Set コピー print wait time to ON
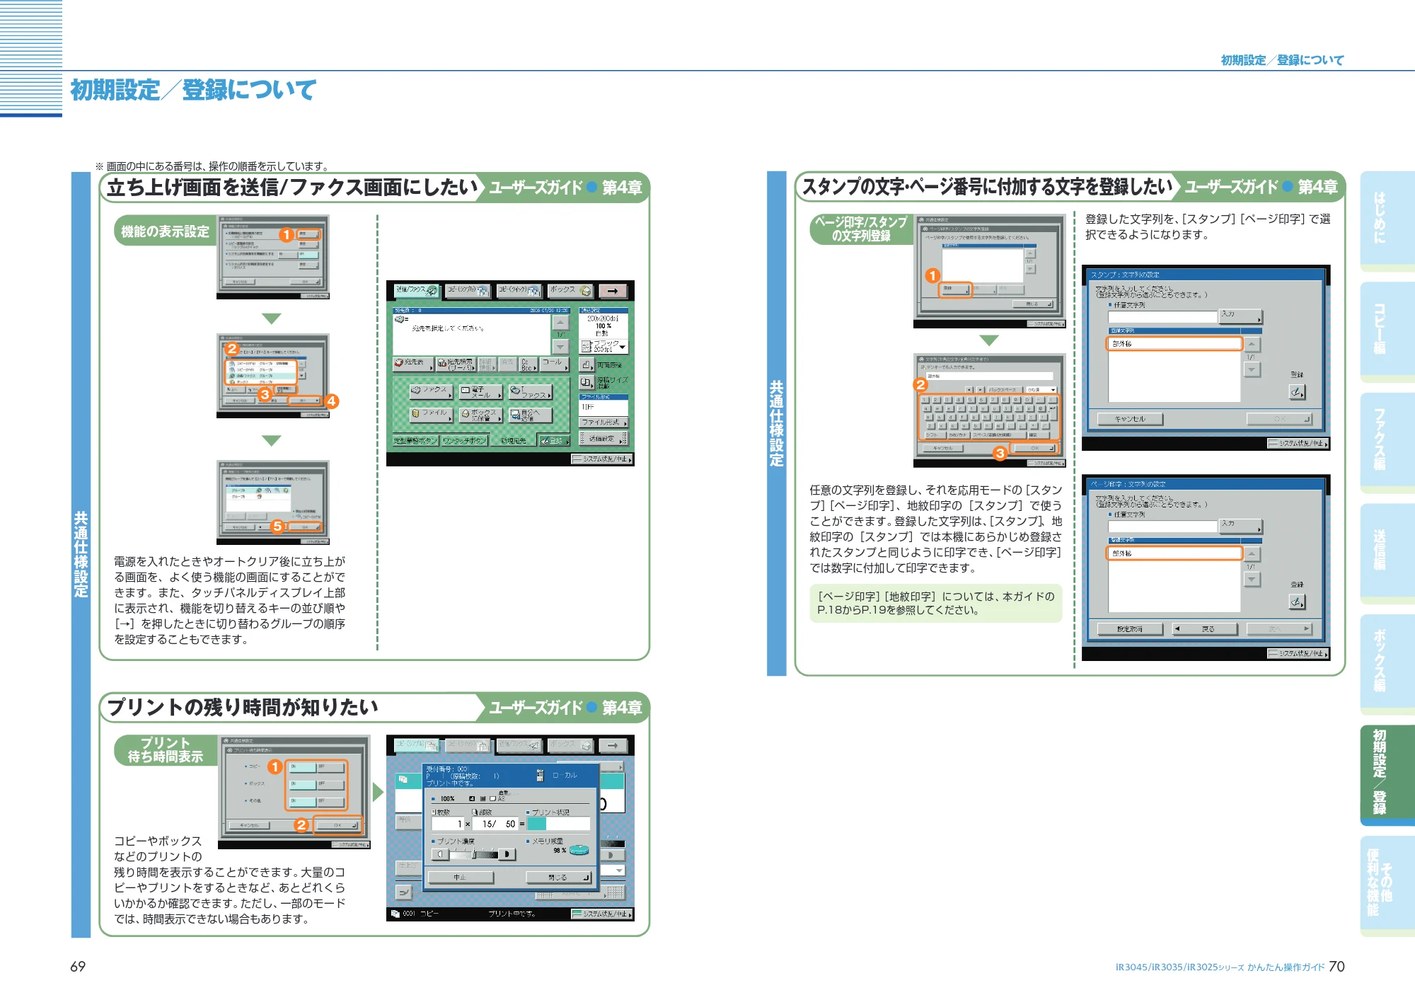Viewport: 1415px width, 1000px height. 303,767
